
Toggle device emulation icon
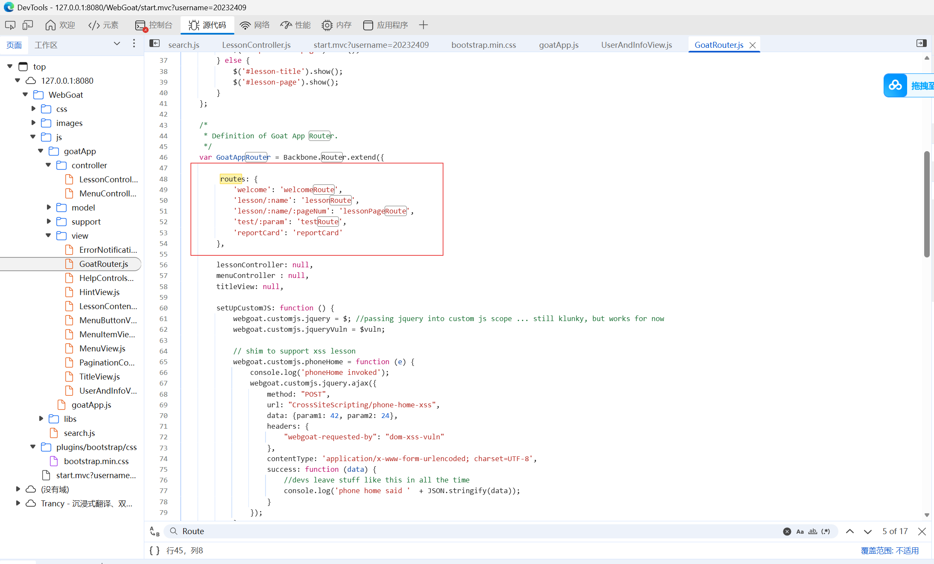[x=28, y=25]
